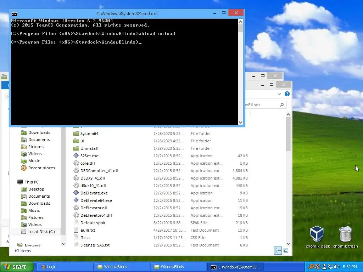The height and width of the screenshot is (272, 363).
Task: Maximize the cmd.exe window
Action: tap(224, 13)
